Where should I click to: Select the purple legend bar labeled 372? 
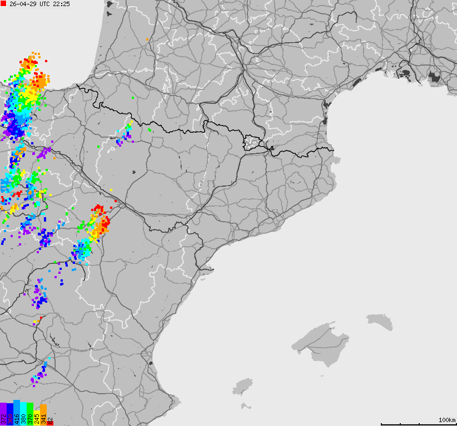(3, 415)
